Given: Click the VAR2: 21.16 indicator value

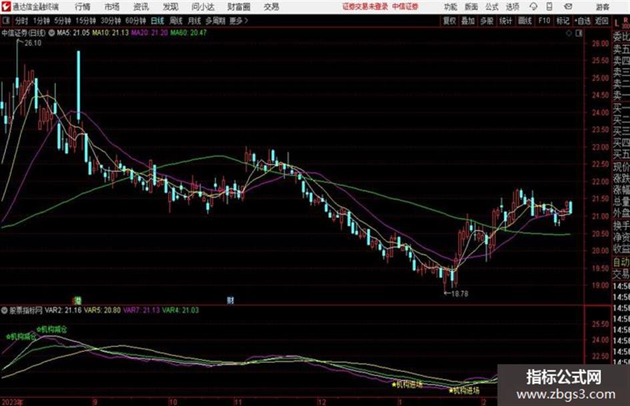Looking at the screenshot, I should tap(63, 310).
